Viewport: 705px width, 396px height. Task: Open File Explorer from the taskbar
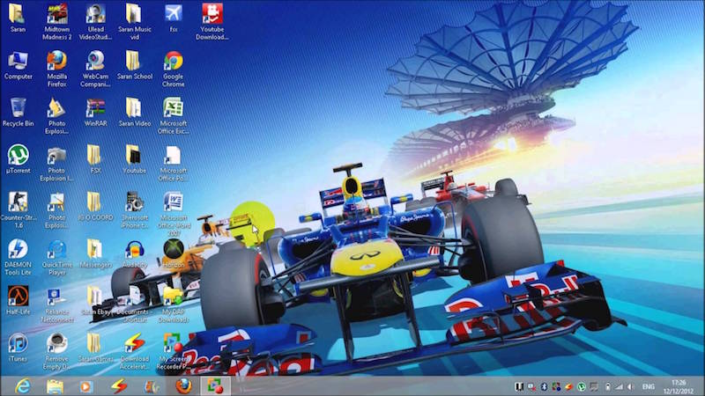(55, 386)
